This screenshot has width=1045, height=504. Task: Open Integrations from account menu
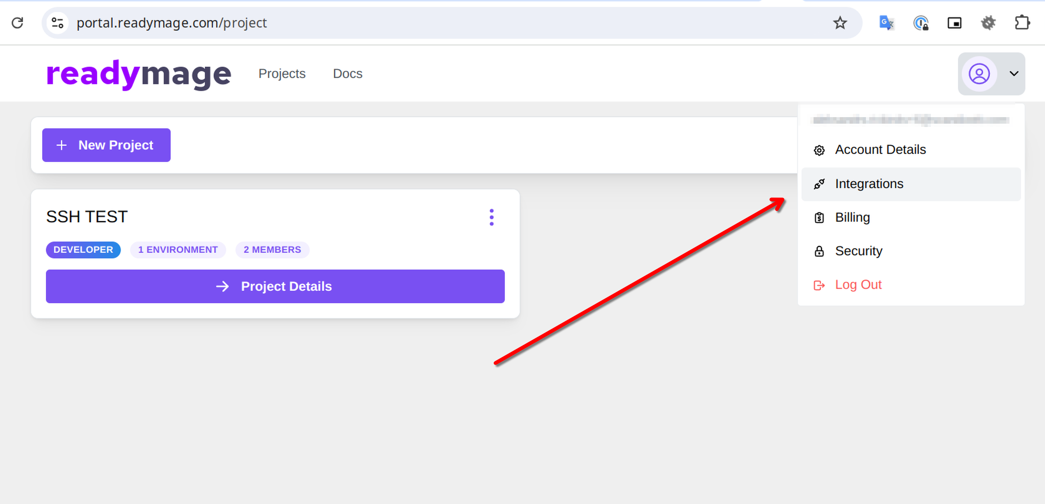coord(869,184)
